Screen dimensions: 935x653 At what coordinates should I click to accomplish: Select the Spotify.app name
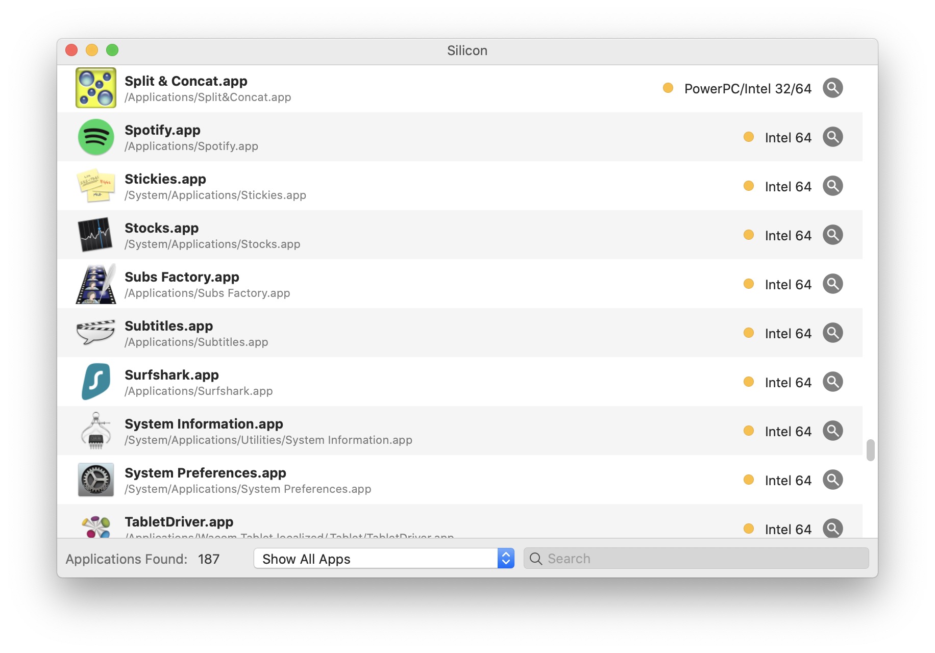[162, 130]
